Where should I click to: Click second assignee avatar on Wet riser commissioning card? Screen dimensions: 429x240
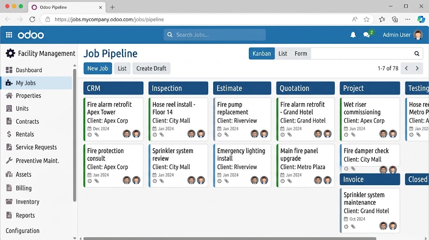[x=393, y=134]
